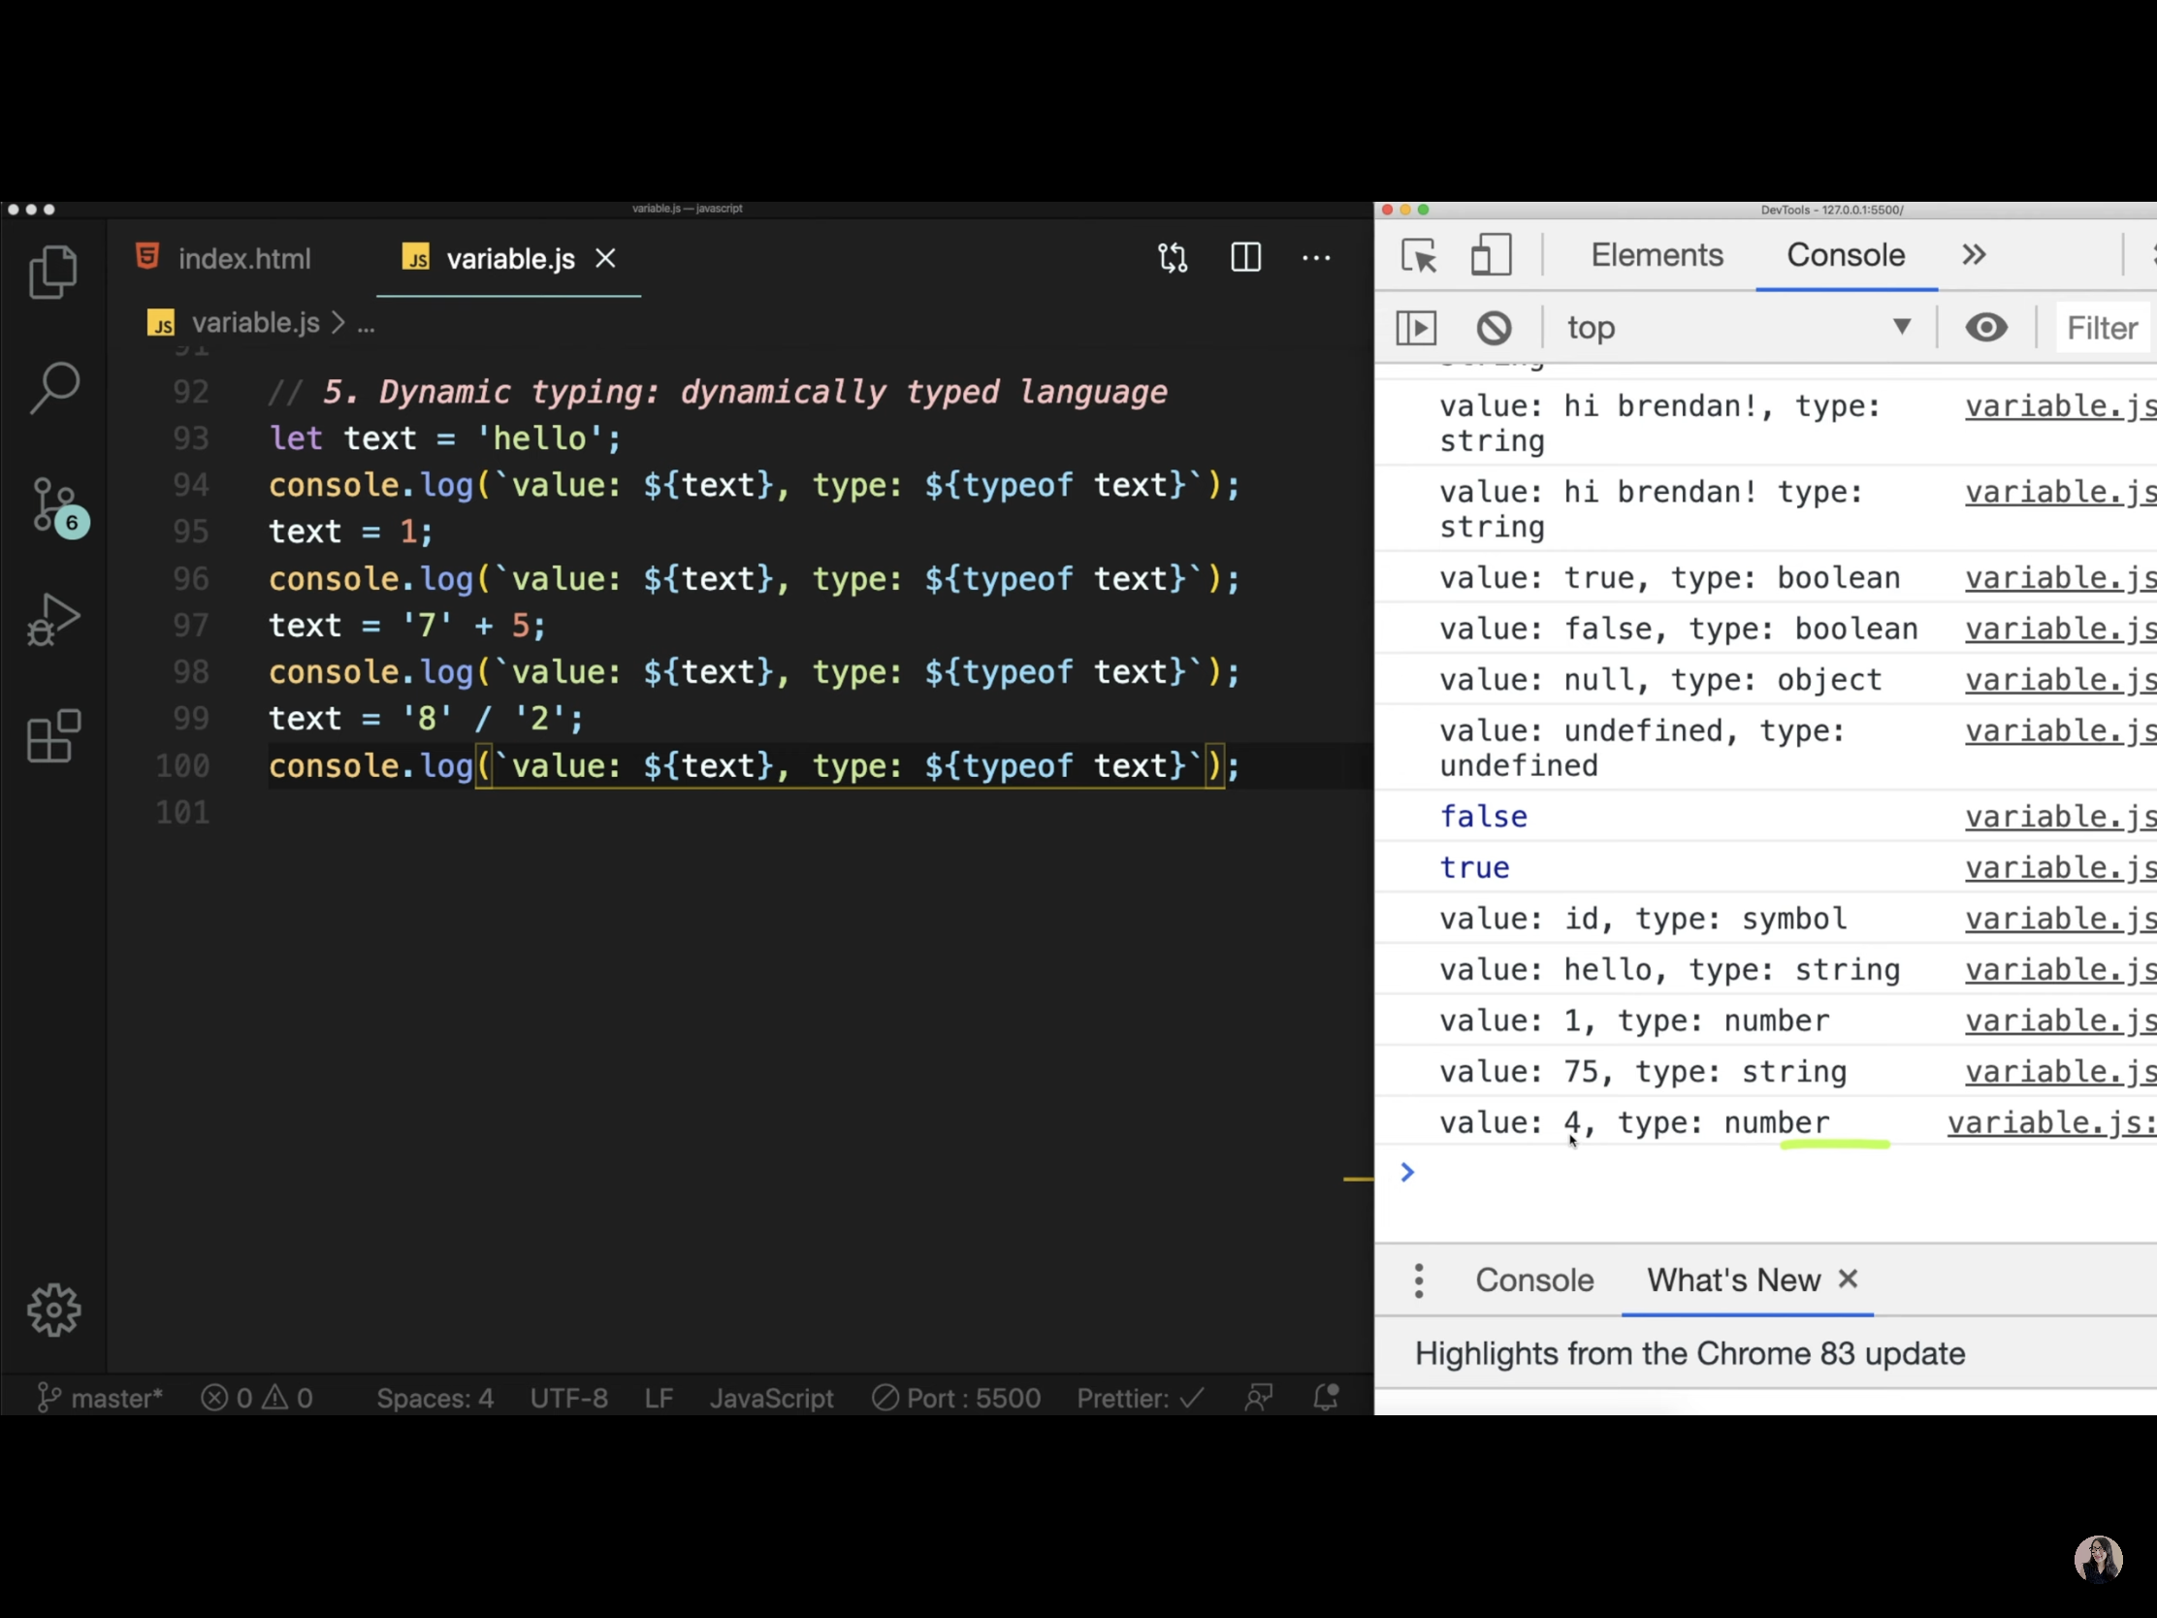Open editor More Actions ellipsis menu
Viewport: 2157px width, 1618px height.
pos(1316,257)
